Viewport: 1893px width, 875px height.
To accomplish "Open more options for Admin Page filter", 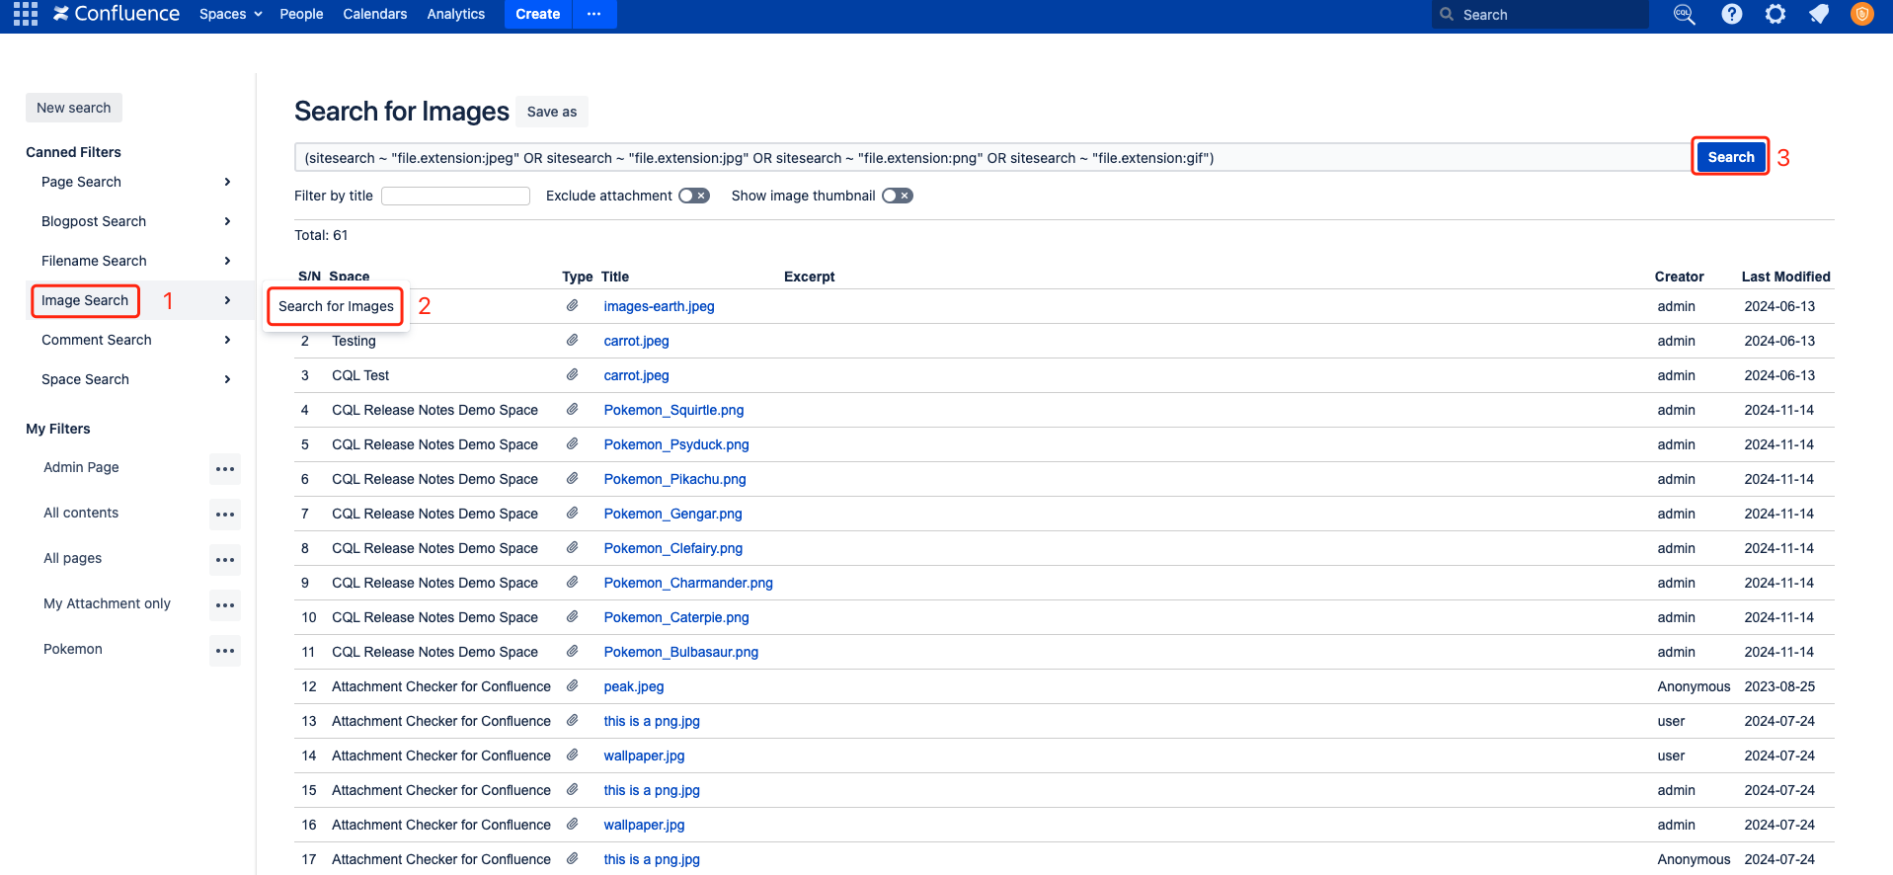I will click(225, 469).
